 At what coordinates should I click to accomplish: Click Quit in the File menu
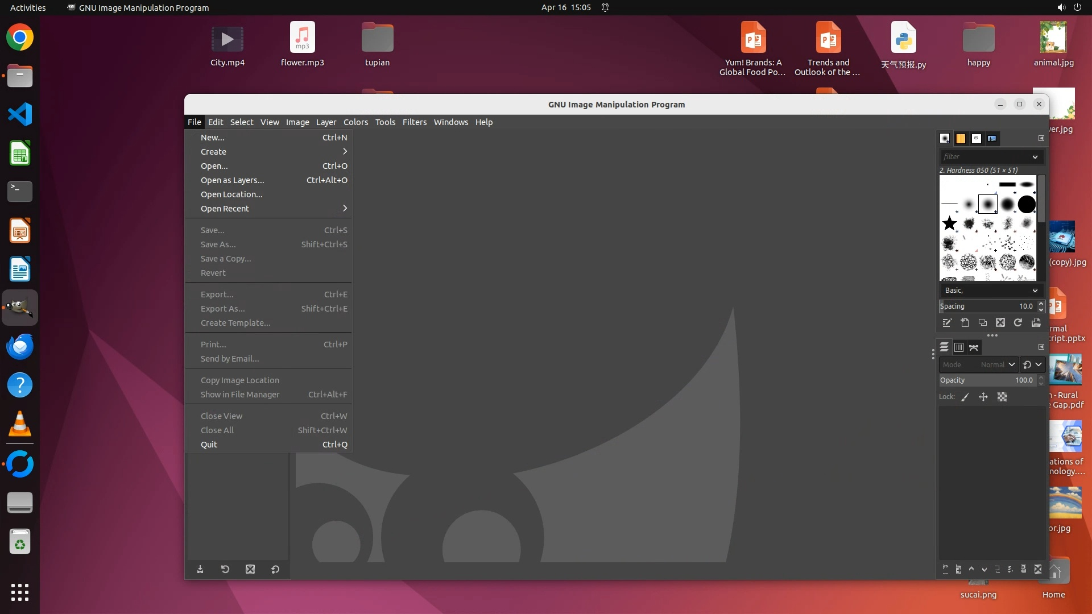pyautogui.click(x=209, y=445)
